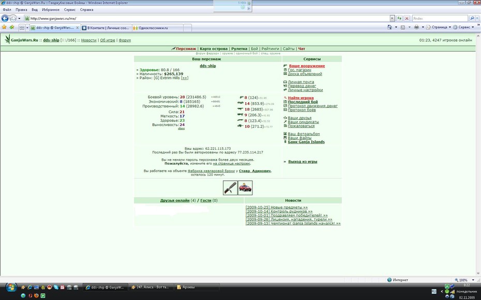Click Выход из игры link

coord(303,162)
